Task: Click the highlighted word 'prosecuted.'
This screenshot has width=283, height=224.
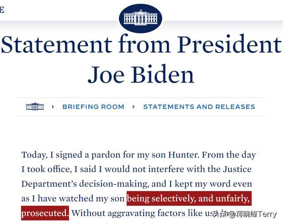Action: (45, 213)
